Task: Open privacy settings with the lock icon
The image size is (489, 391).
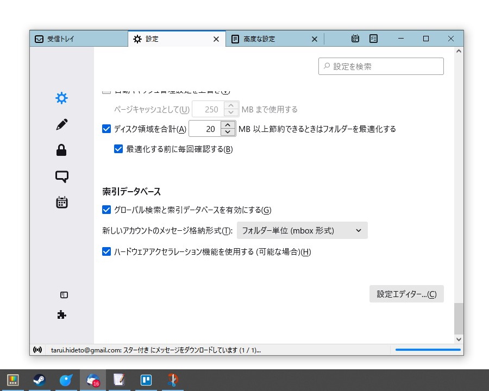Action: click(61, 150)
